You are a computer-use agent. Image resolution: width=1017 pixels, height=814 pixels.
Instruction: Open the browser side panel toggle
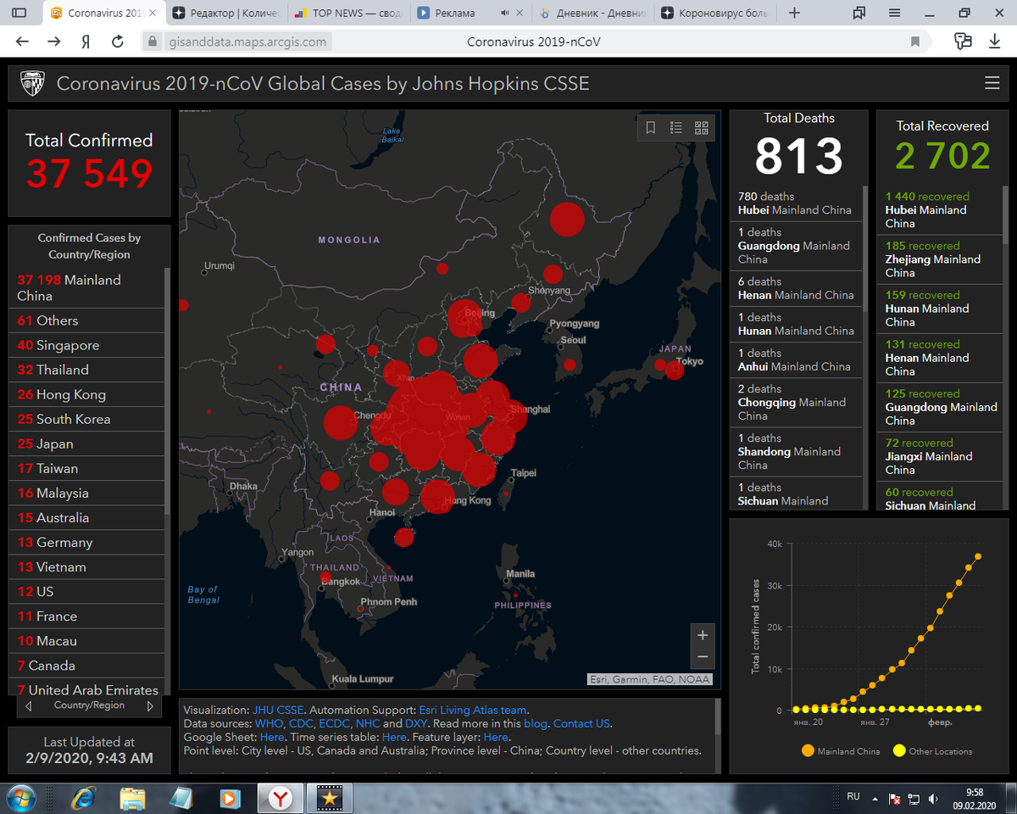[19, 13]
